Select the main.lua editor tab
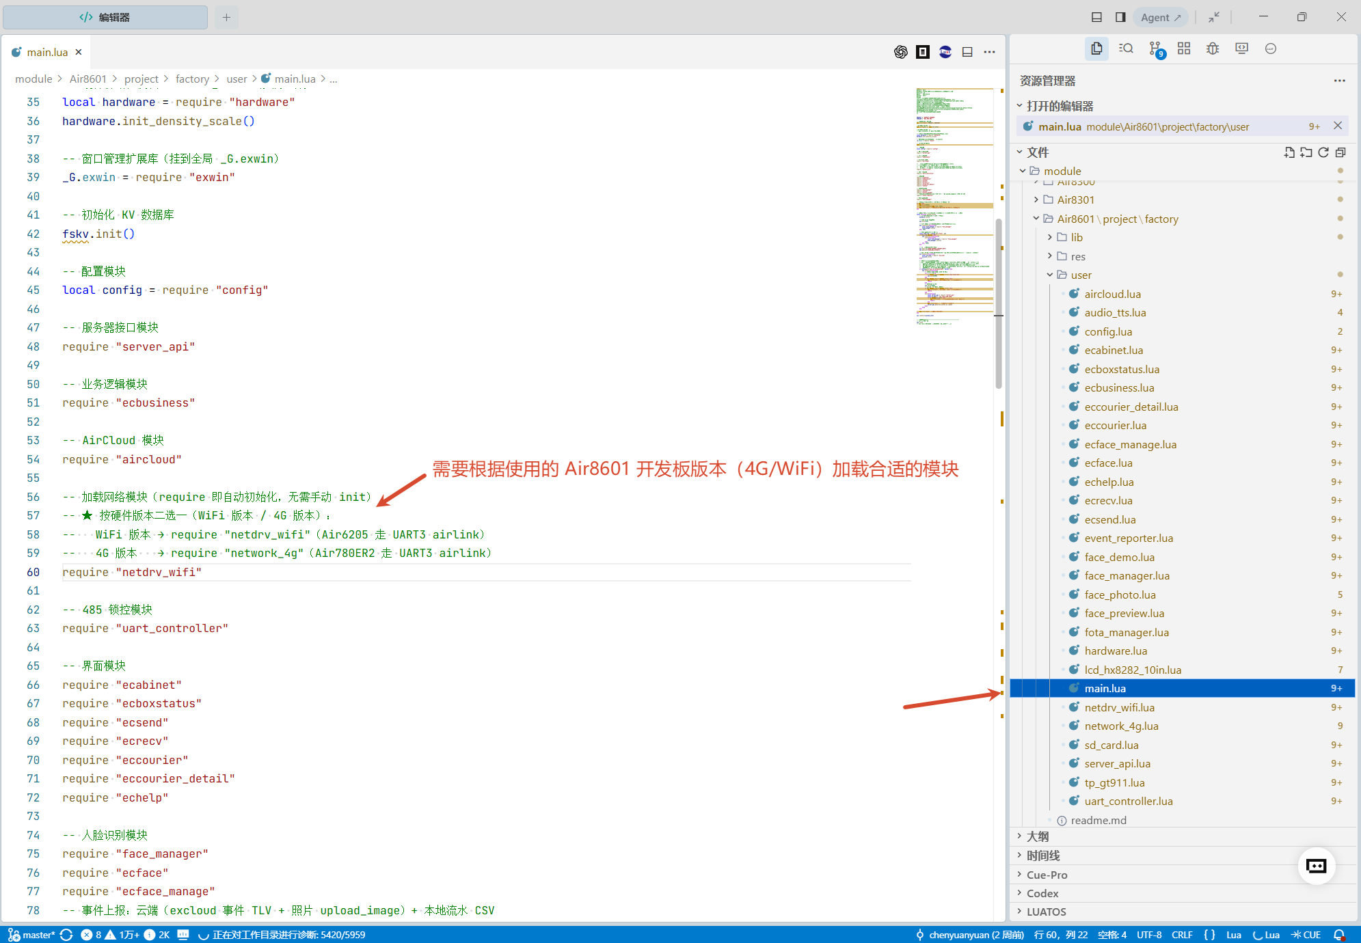The height and width of the screenshot is (943, 1361). click(46, 52)
